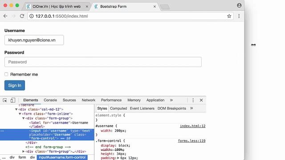Switch to the CiOne.Vn browser tab
285x160 pixels.
click(57, 7)
